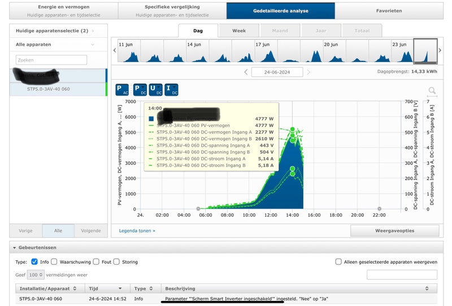Go to previous day with left arrow by date
Image resolution: width=452 pixels, height=306 pixels.
pos(246,72)
